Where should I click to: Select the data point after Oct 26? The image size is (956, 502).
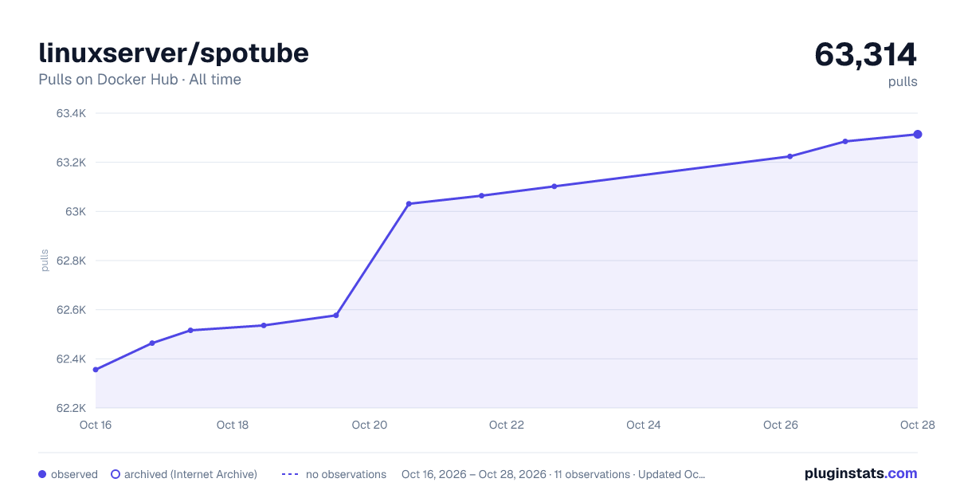[x=789, y=156]
